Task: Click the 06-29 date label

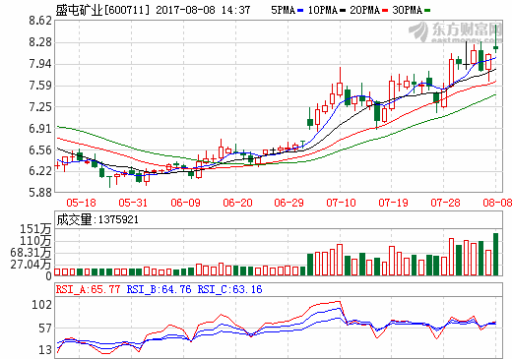Action: (x=289, y=203)
